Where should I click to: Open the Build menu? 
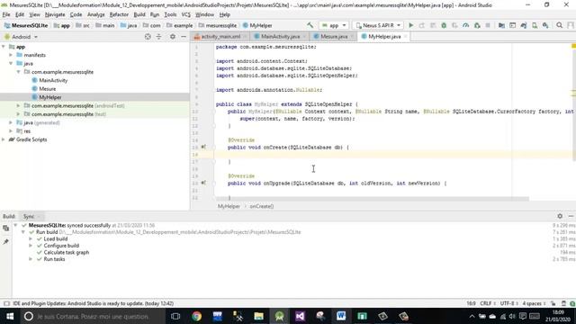pos(139,14)
